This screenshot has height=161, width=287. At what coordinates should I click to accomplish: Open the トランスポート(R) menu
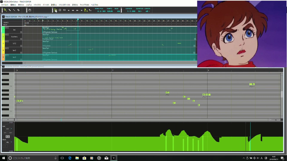point(64,5)
